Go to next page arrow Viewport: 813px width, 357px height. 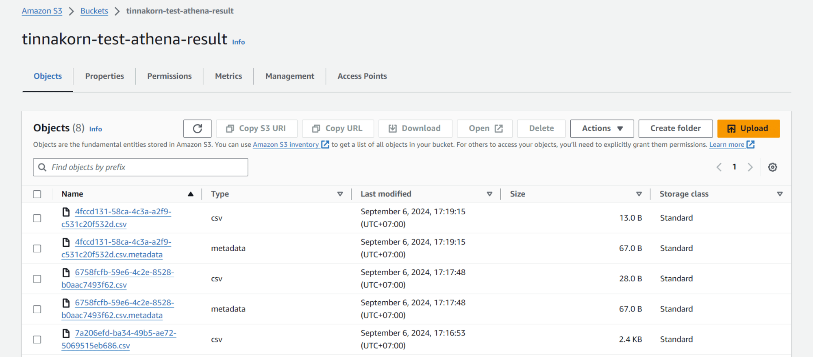[750, 167]
